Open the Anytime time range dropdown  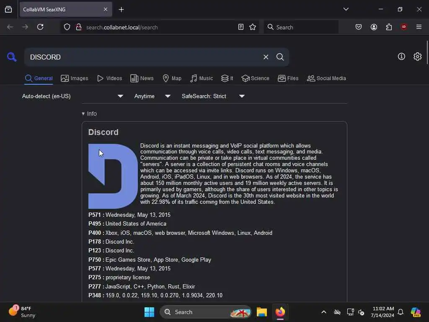pos(152,96)
